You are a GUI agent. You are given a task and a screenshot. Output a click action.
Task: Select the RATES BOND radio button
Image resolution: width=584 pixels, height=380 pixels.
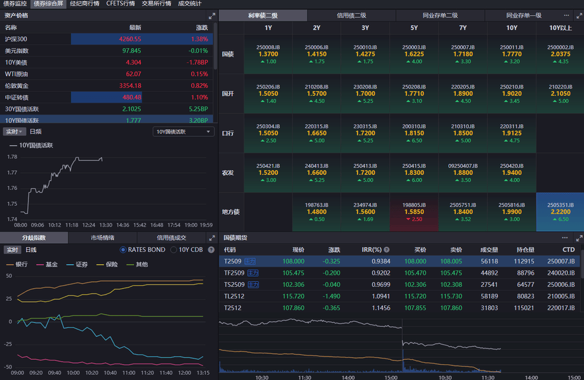point(123,250)
